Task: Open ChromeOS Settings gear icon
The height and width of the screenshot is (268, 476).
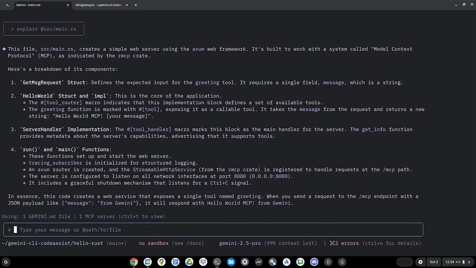Action: [245, 262]
